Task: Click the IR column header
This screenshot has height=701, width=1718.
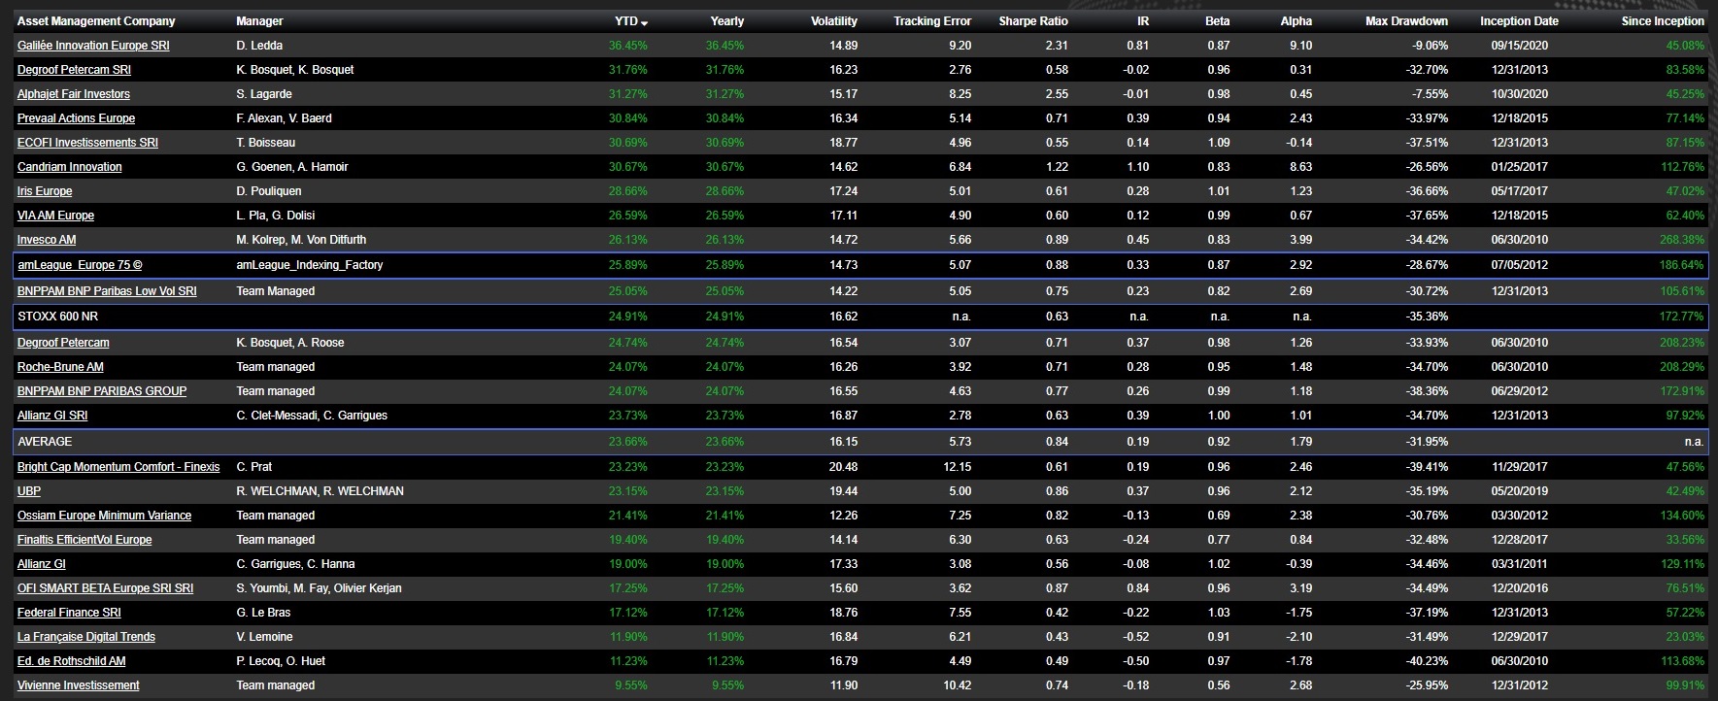Action: (x=1142, y=21)
